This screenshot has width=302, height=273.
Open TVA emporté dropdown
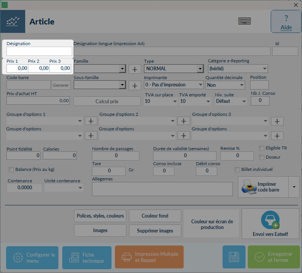[x=195, y=101]
